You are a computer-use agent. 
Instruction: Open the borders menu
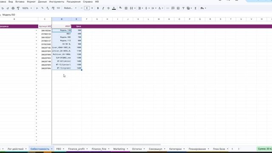(126, 8)
